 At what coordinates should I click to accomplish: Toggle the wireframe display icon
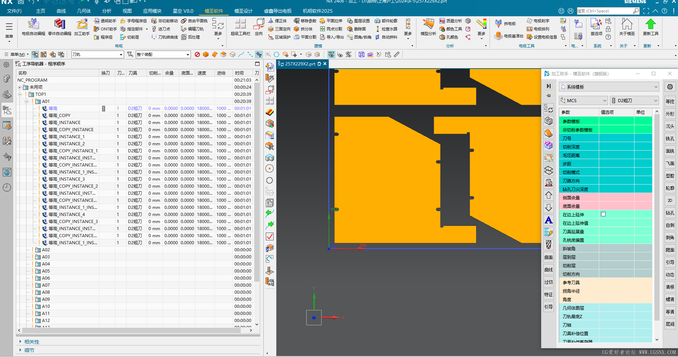(x=362, y=54)
